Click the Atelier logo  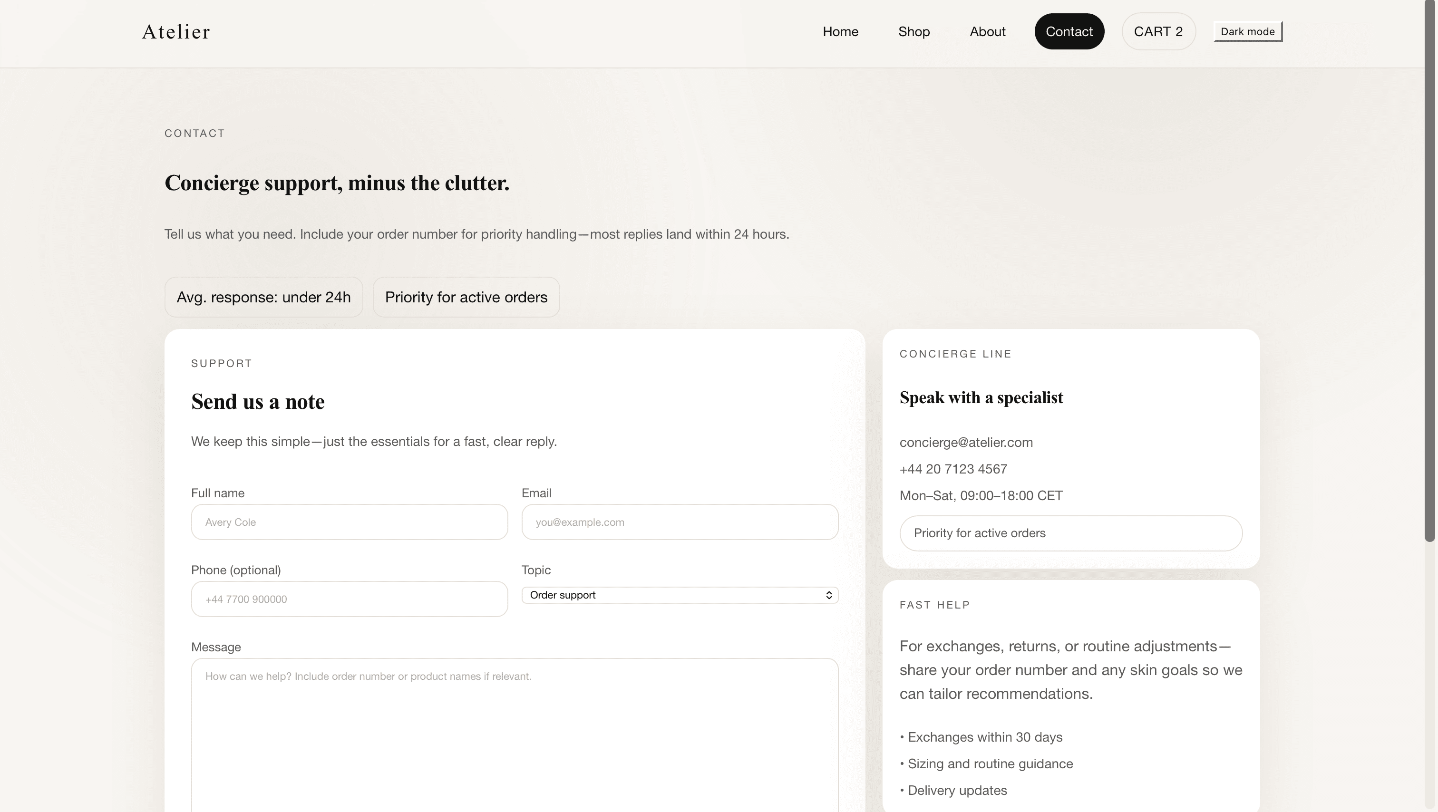point(176,31)
